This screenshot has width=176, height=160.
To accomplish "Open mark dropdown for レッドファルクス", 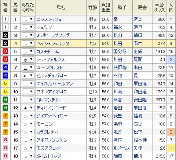I will tap(28, 59).
